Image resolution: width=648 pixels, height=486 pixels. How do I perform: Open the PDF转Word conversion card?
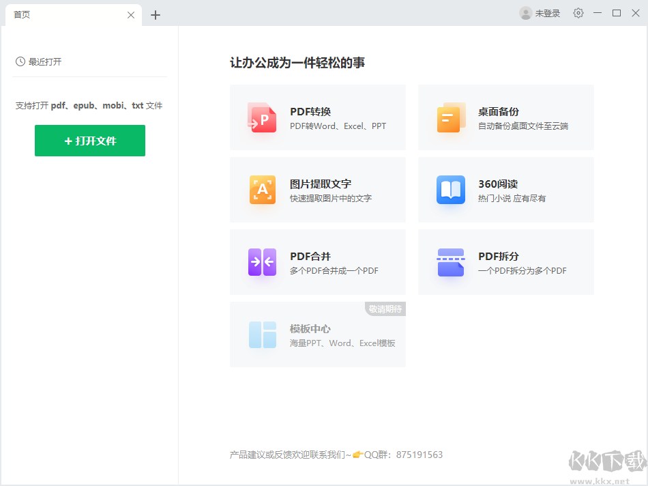pos(318,117)
